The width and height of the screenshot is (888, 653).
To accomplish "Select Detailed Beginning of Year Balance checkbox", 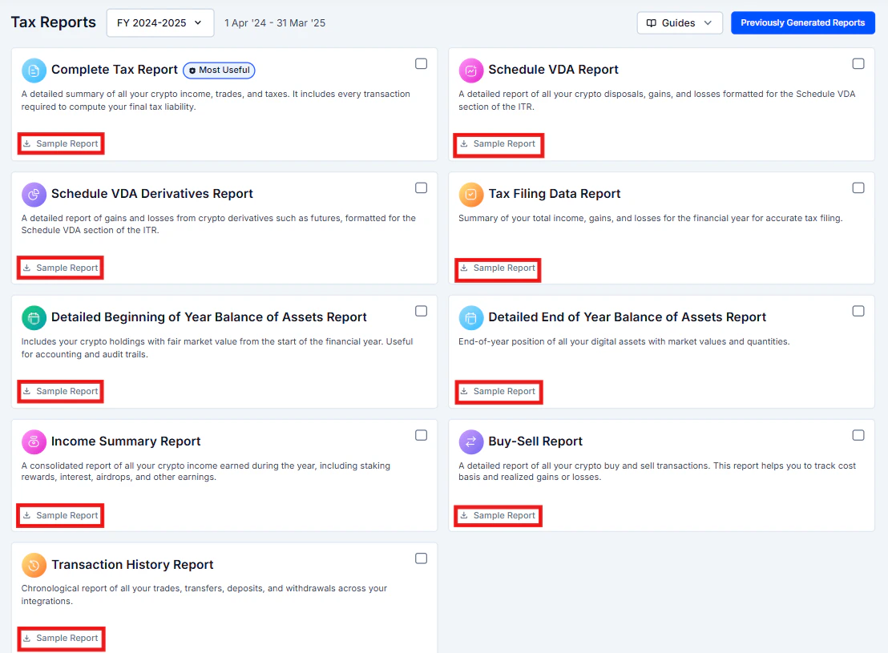I will coord(421,311).
